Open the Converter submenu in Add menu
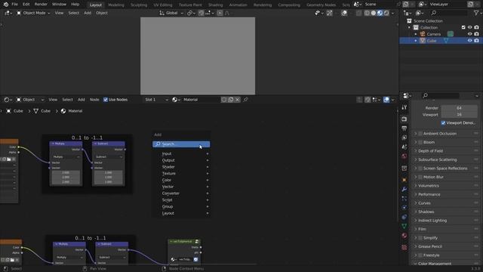 (181, 193)
